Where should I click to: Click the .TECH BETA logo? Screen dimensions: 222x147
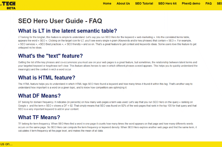tap(8, 5)
